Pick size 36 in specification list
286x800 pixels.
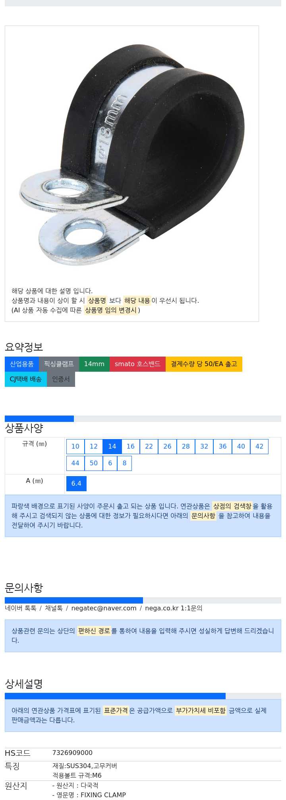222,446
